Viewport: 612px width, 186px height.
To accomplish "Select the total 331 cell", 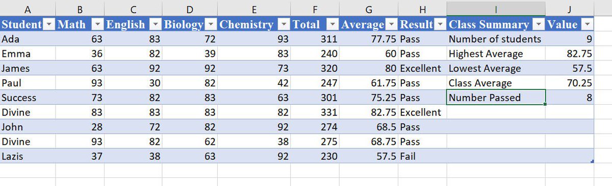I will 315,112.
